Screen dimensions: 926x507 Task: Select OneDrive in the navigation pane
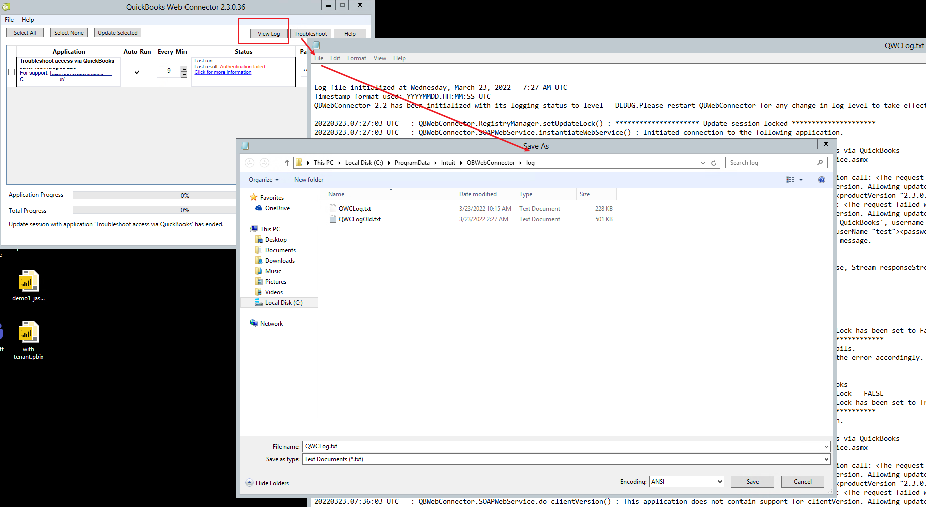pos(277,208)
